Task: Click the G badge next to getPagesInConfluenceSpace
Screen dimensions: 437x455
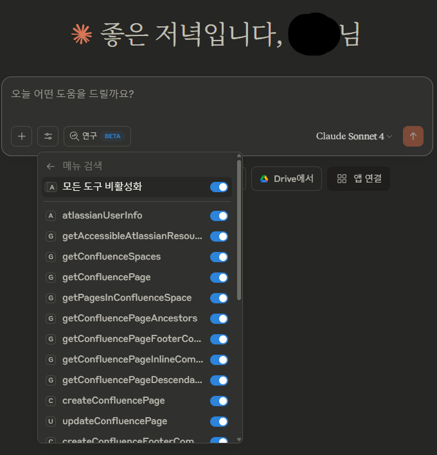Action: 51,298
